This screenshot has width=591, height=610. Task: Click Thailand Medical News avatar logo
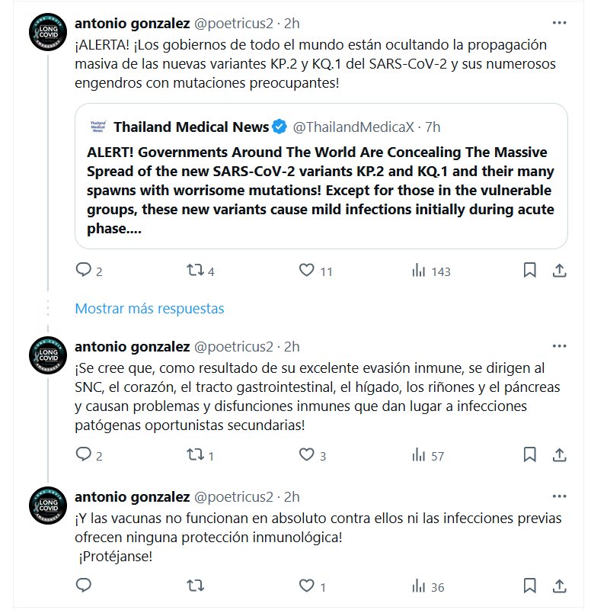tap(97, 127)
